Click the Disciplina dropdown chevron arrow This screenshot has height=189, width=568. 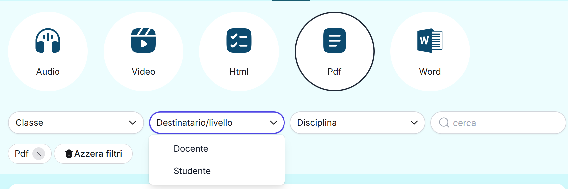tap(414, 123)
